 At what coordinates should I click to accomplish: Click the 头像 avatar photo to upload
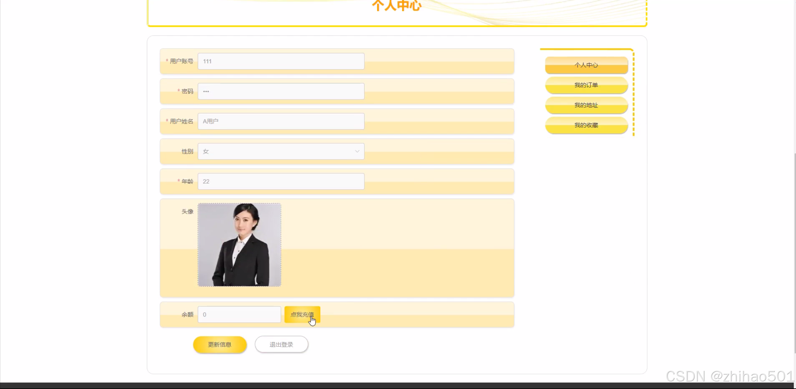[x=239, y=245]
